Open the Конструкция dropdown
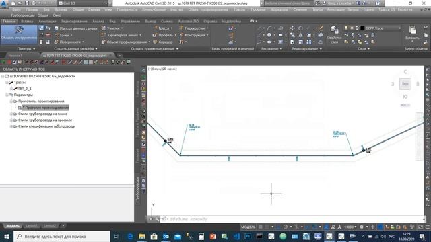Image resolution: width=431 pixels, height=242 pixels. point(194,35)
